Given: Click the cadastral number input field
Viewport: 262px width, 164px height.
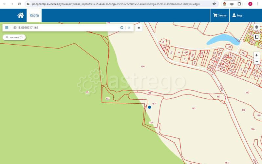Looking at the screenshot, I should [65, 28].
